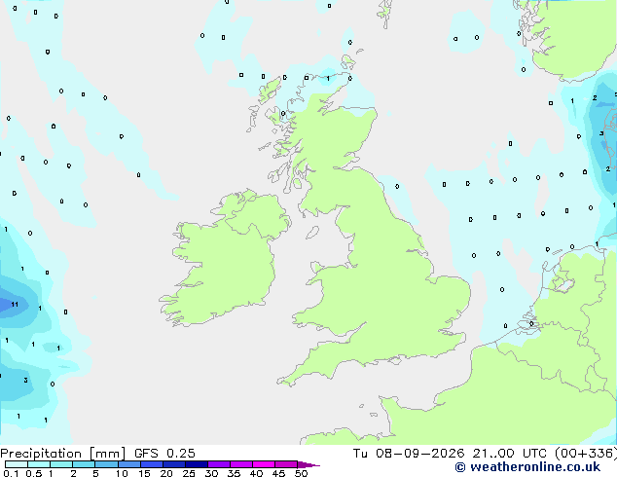Click the legend label "30"
Image resolution: width=617 pixels, height=477 pixels.
click(211, 473)
